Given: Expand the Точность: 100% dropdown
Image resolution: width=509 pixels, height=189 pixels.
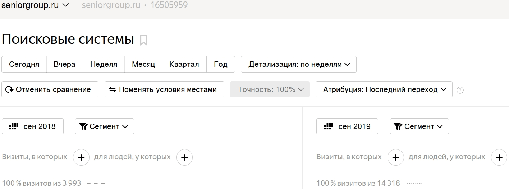Looking at the screenshot, I should tap(270, 89).
